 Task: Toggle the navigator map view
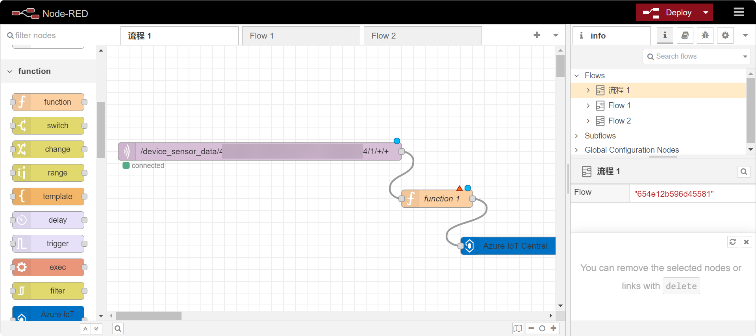click(x=518, y=329)
